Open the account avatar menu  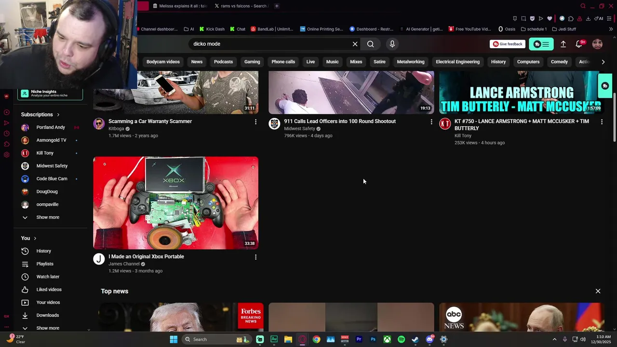597,44
